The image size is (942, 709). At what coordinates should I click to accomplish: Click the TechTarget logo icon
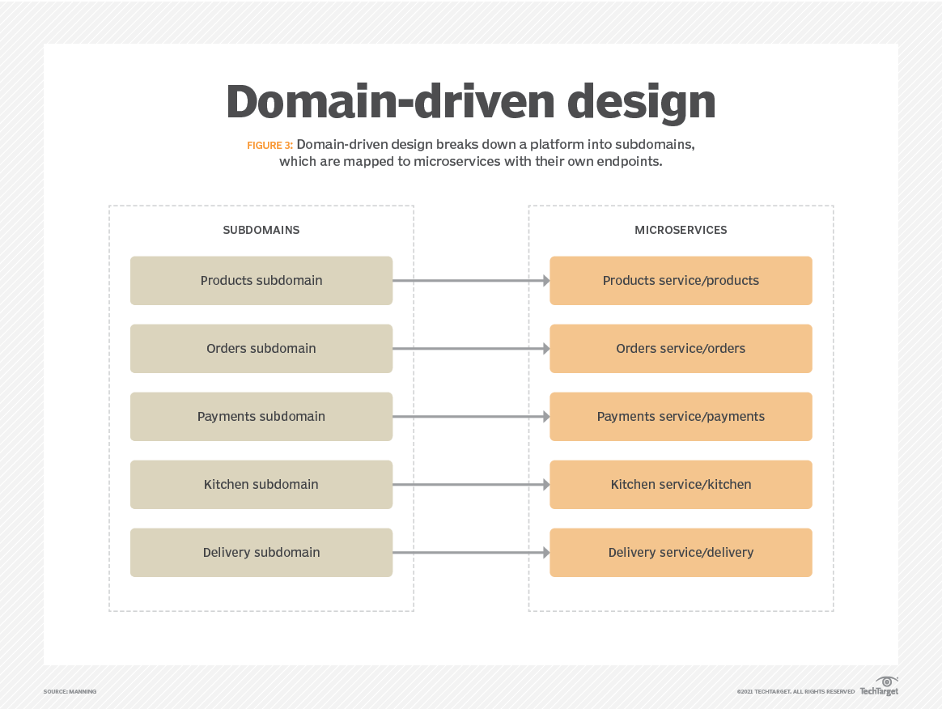[879, 686]
